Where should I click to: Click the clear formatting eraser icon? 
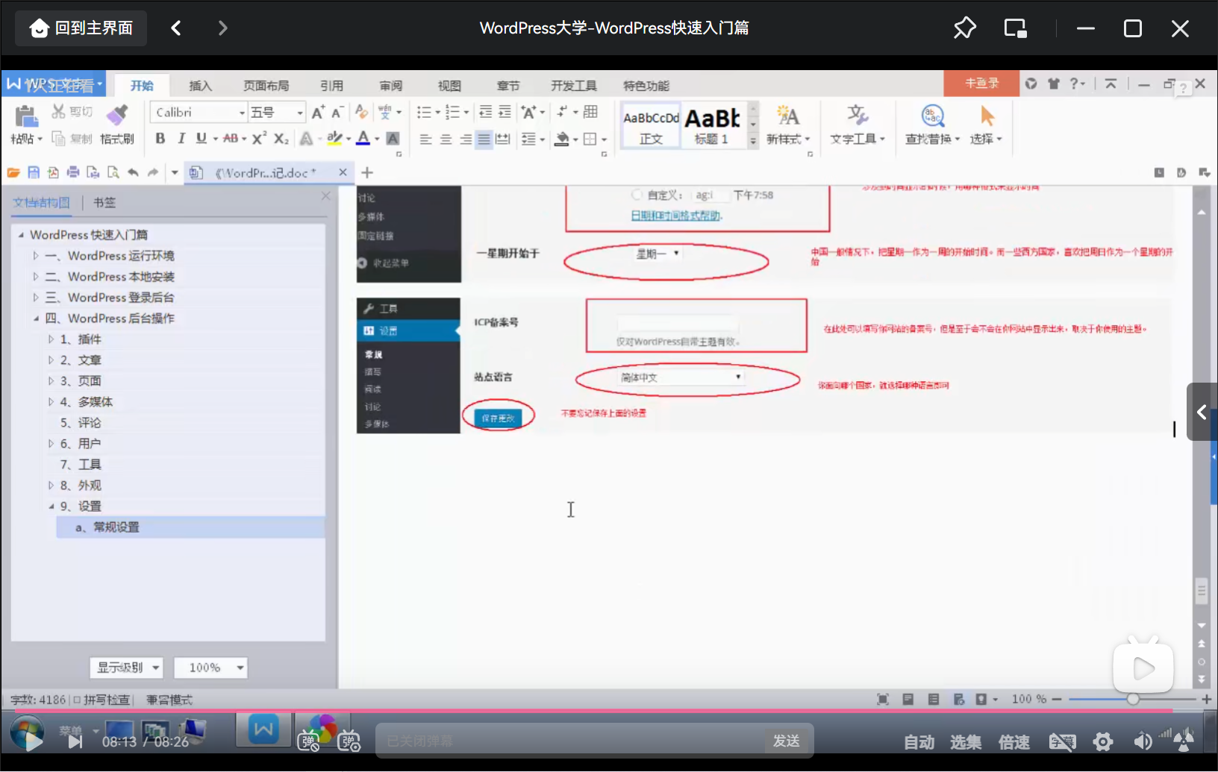click(x=361, y=112)
